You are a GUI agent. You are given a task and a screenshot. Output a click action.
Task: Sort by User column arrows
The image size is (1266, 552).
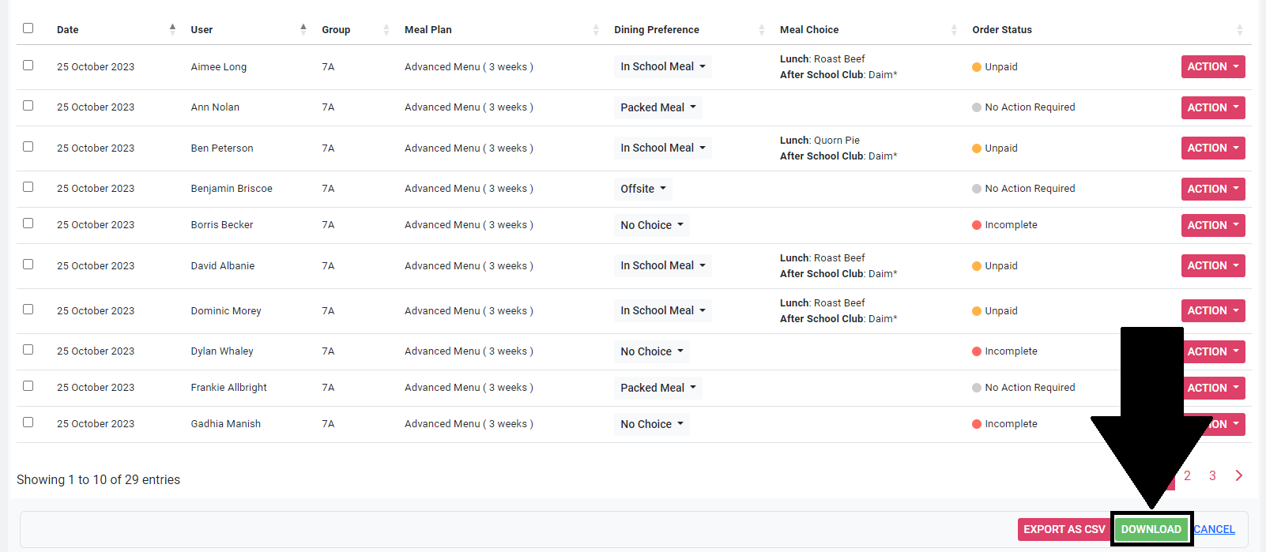click(x=303, y=29)
